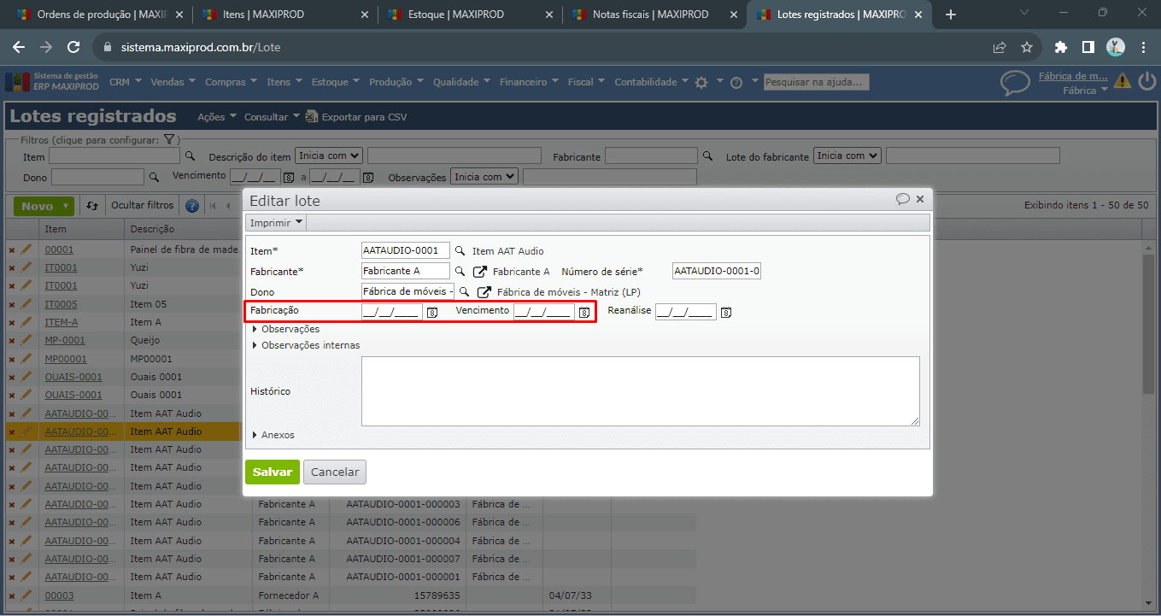Viewport: 1161px width, 616px height.
Task: Click the Dono filter search magnifier
Action: (x=155, y=177)
